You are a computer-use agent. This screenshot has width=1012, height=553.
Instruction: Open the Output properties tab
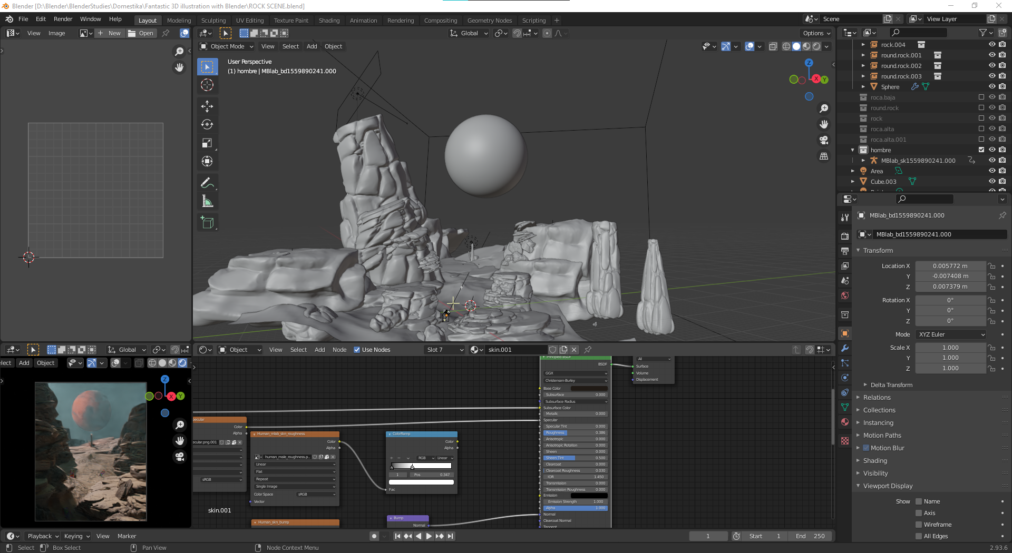(x=845, y=251)
